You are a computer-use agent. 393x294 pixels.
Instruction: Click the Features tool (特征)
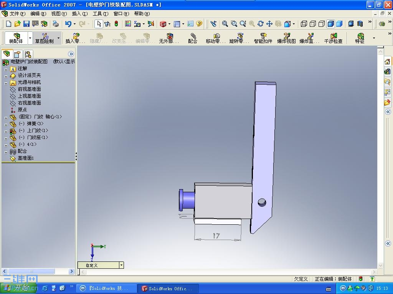coord(360,38)
